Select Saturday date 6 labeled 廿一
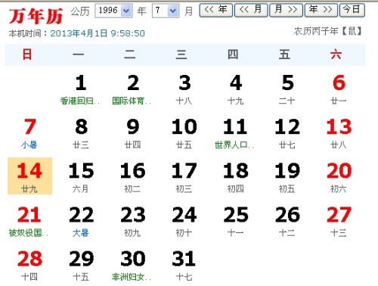The height and width of the screenshot is (286, 378). pos(339,89)
